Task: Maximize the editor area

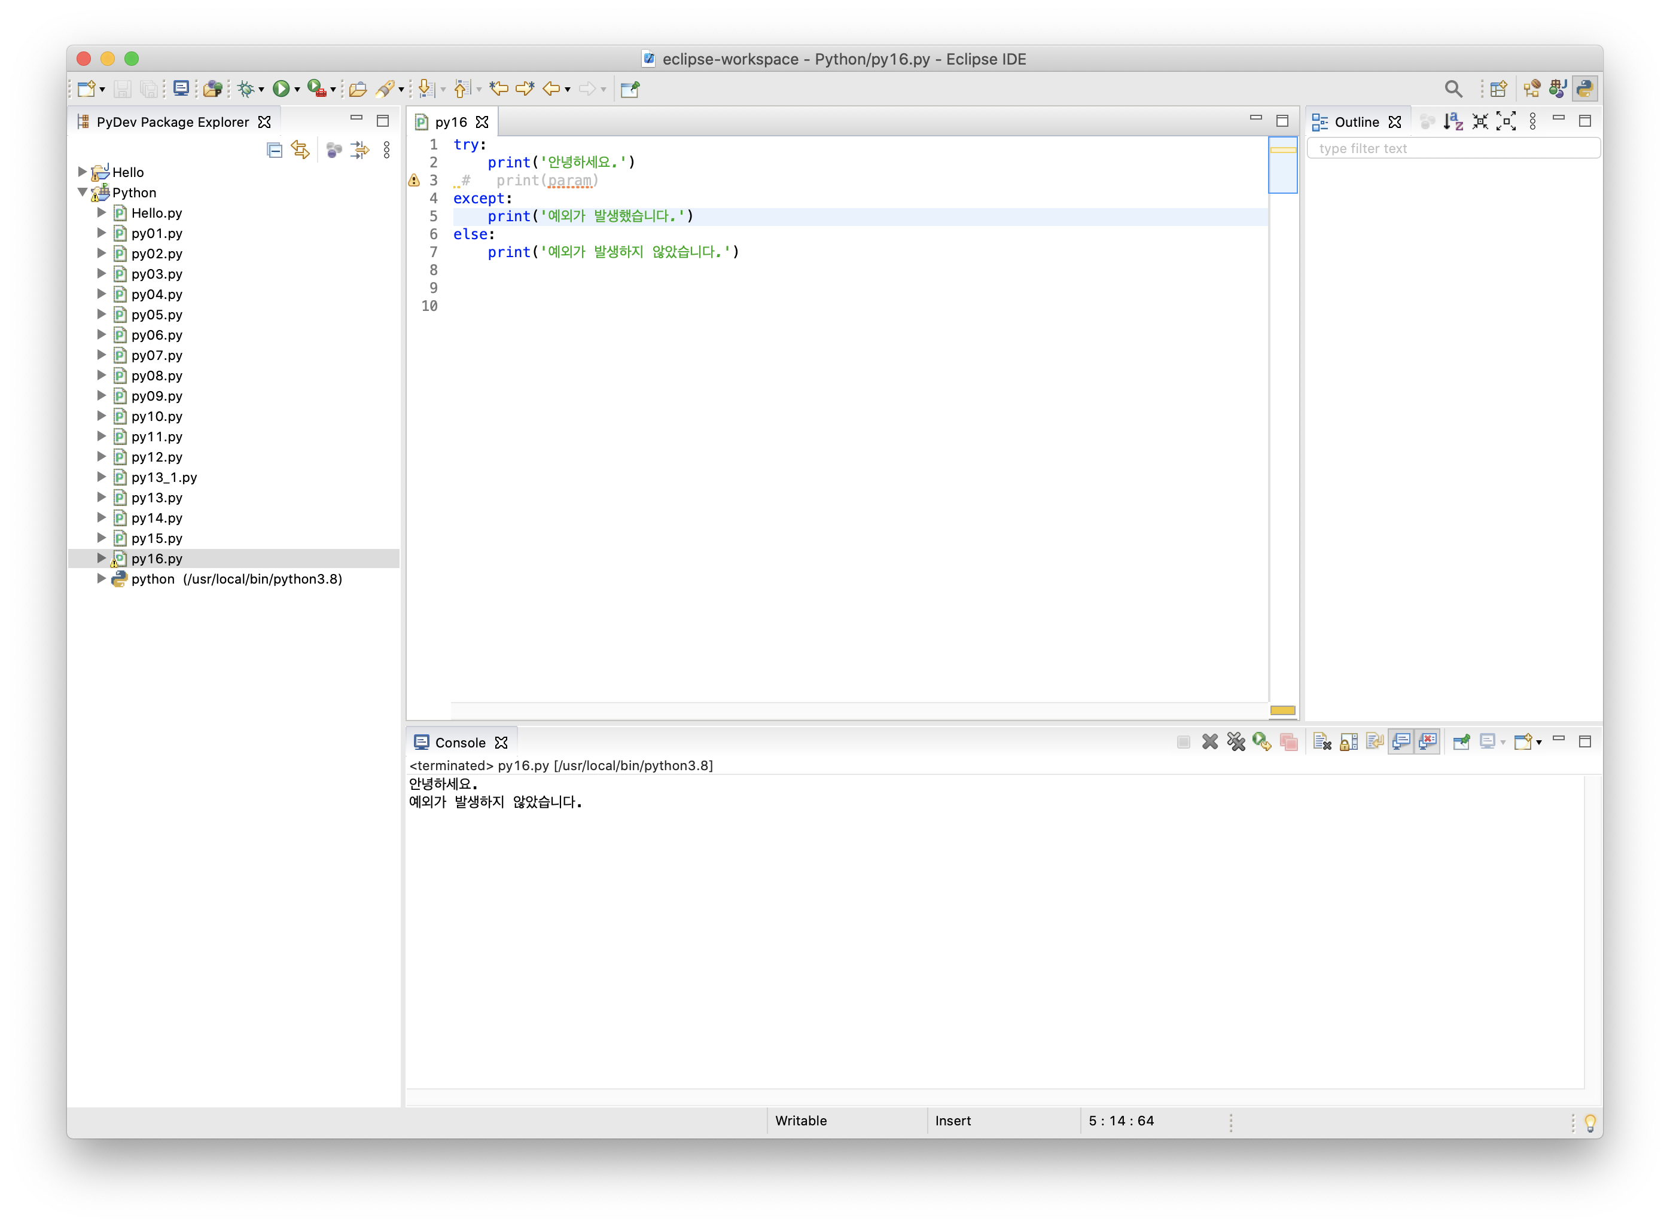Action: pos(1282,121)
